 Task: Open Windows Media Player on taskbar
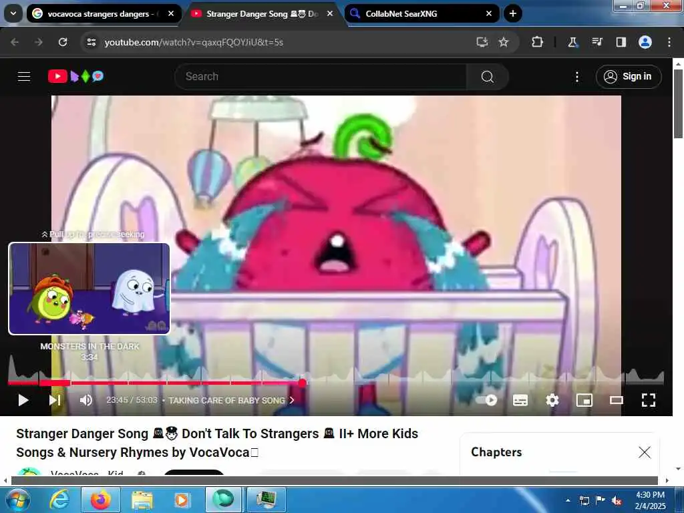[182, 500]
